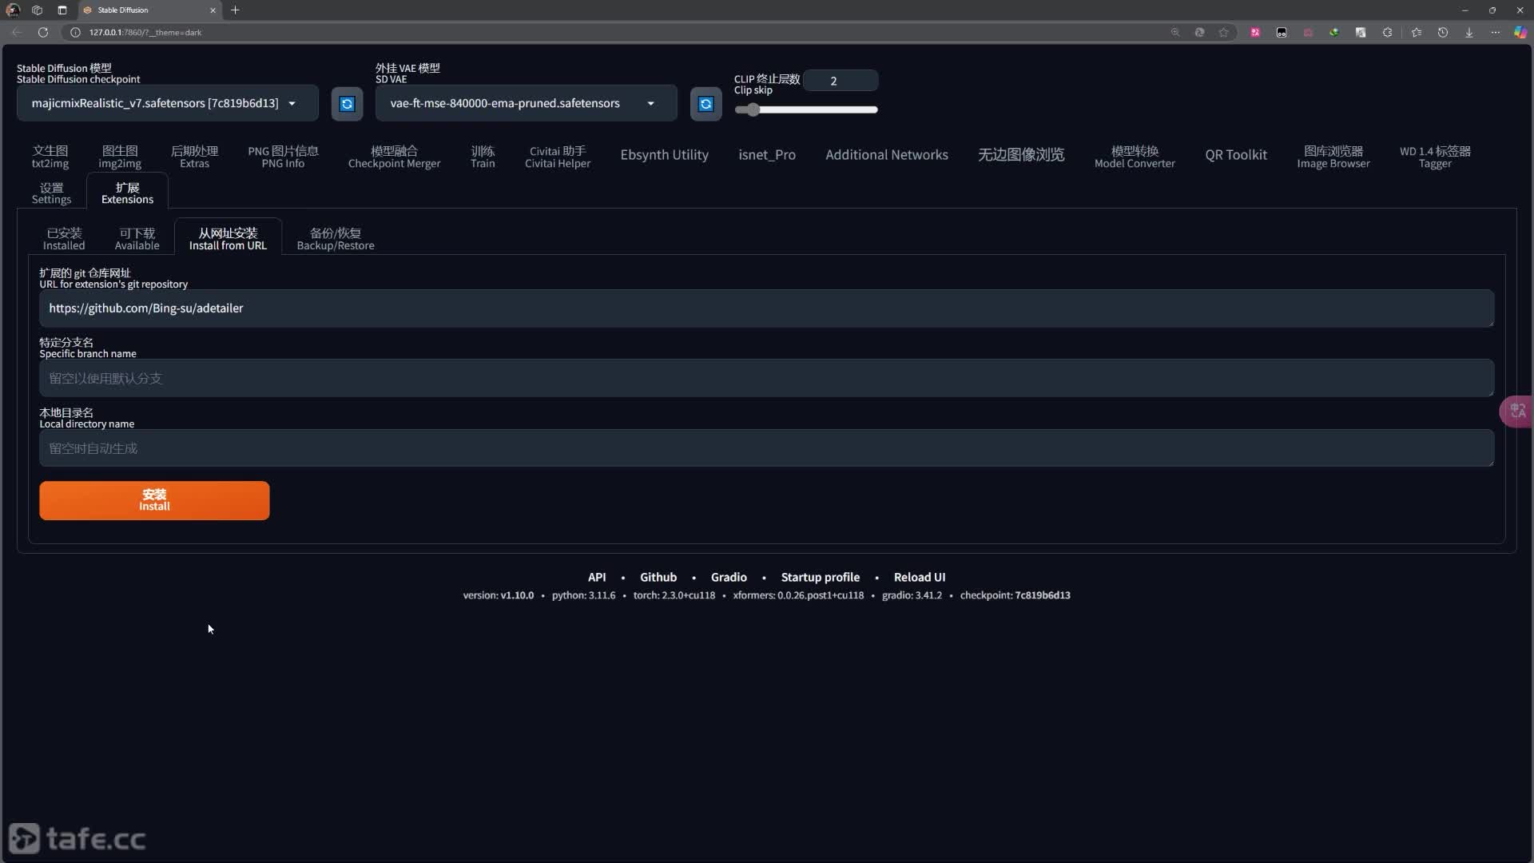Close the Stable Diffusion browser tab
The image size is (1534, 863).
click(x=213, y=10)
